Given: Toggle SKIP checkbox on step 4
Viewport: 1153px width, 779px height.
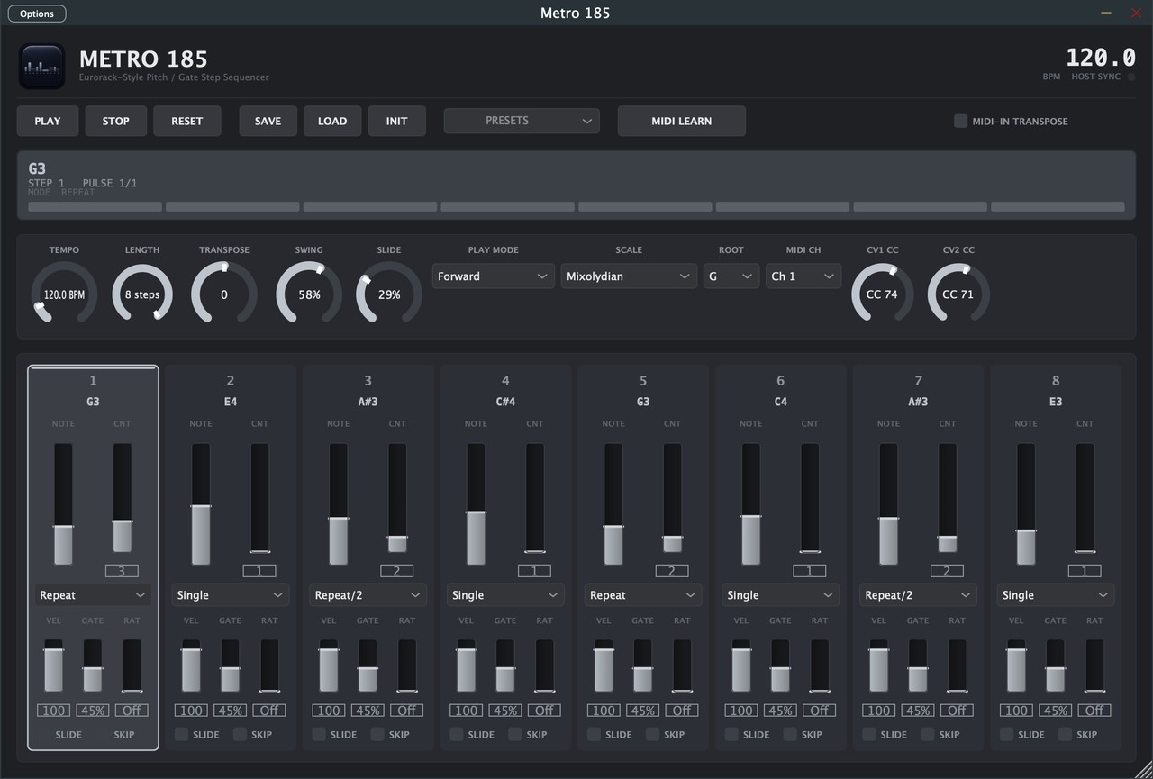Looking at the screenshot, I should pos(515,734).
